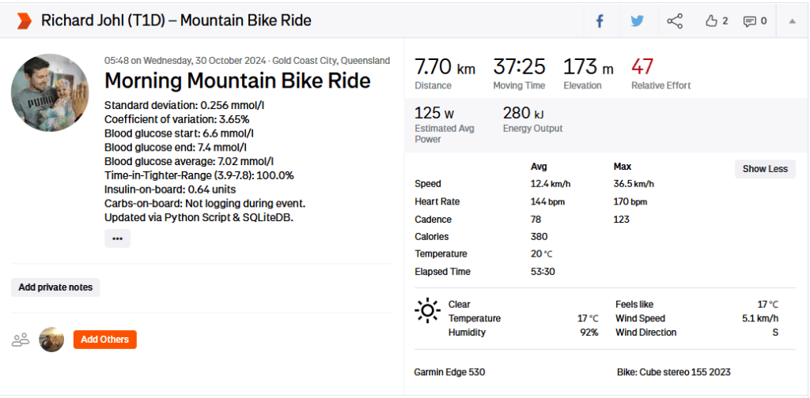Viewport: 810px width, 398px height.
Task: Collapse activity with the top-right arrow
Action: coord(792,21)
